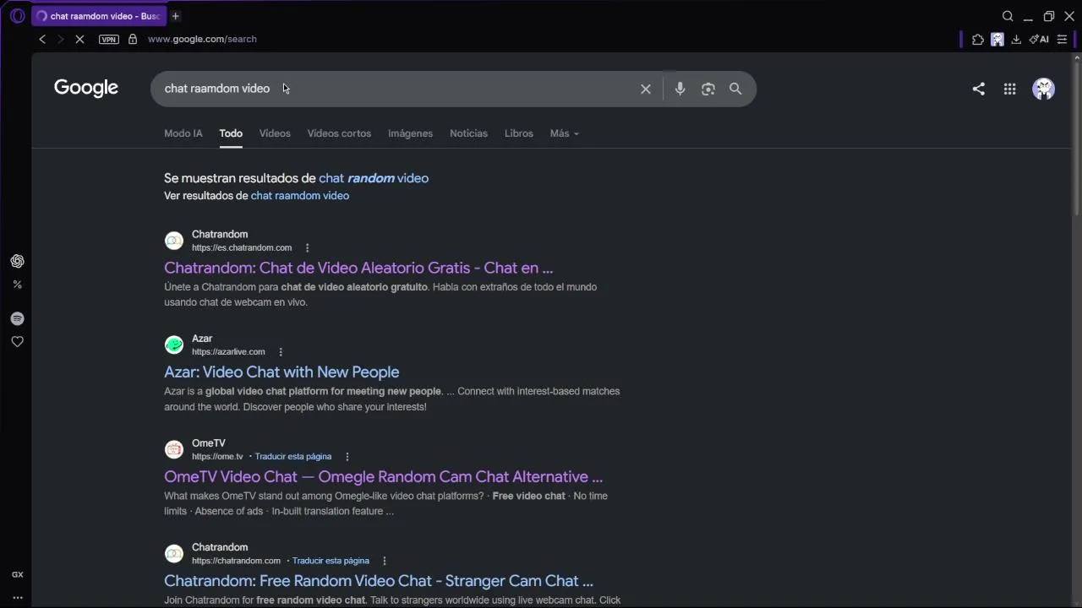Switch to the Noticias tab
The image size is (1082, 608).
point(468,133)
